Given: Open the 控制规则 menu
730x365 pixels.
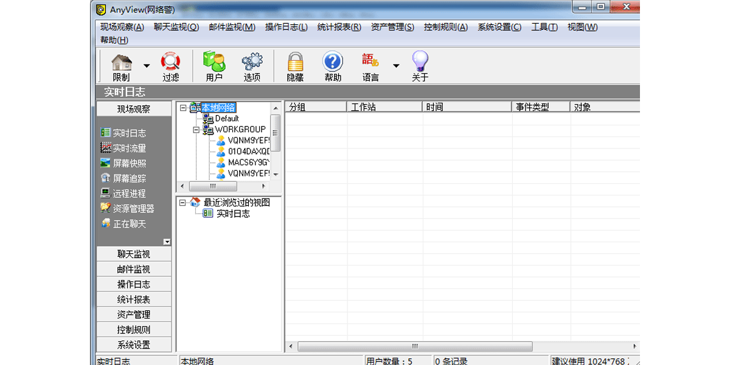Looking at the screenshot, I should 445,27.
